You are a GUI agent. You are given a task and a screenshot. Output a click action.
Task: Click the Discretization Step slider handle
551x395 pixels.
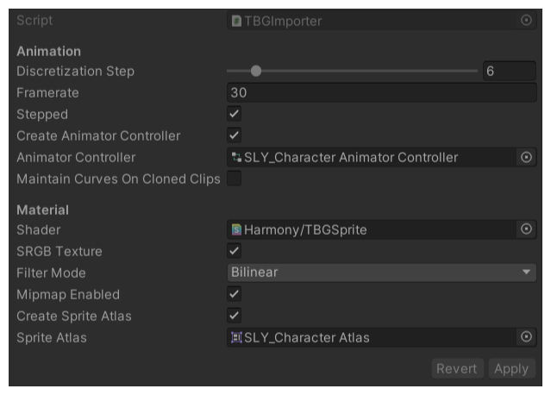255,71
